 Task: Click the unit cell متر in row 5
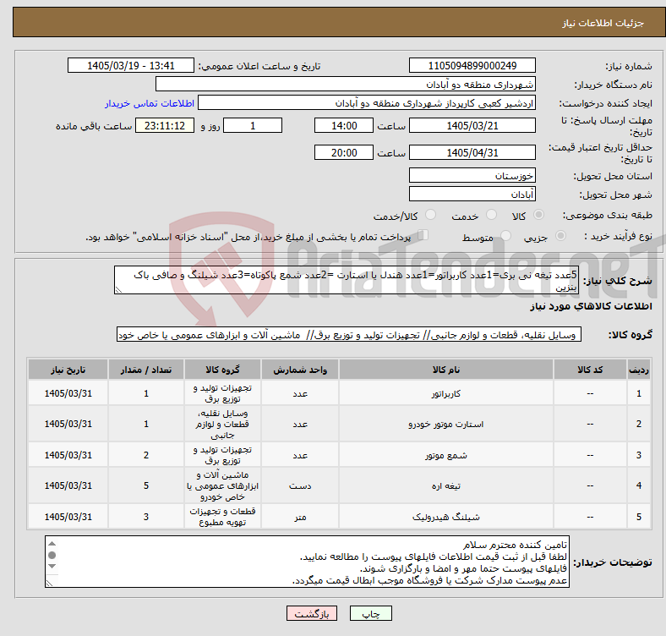tap(300, 517)
